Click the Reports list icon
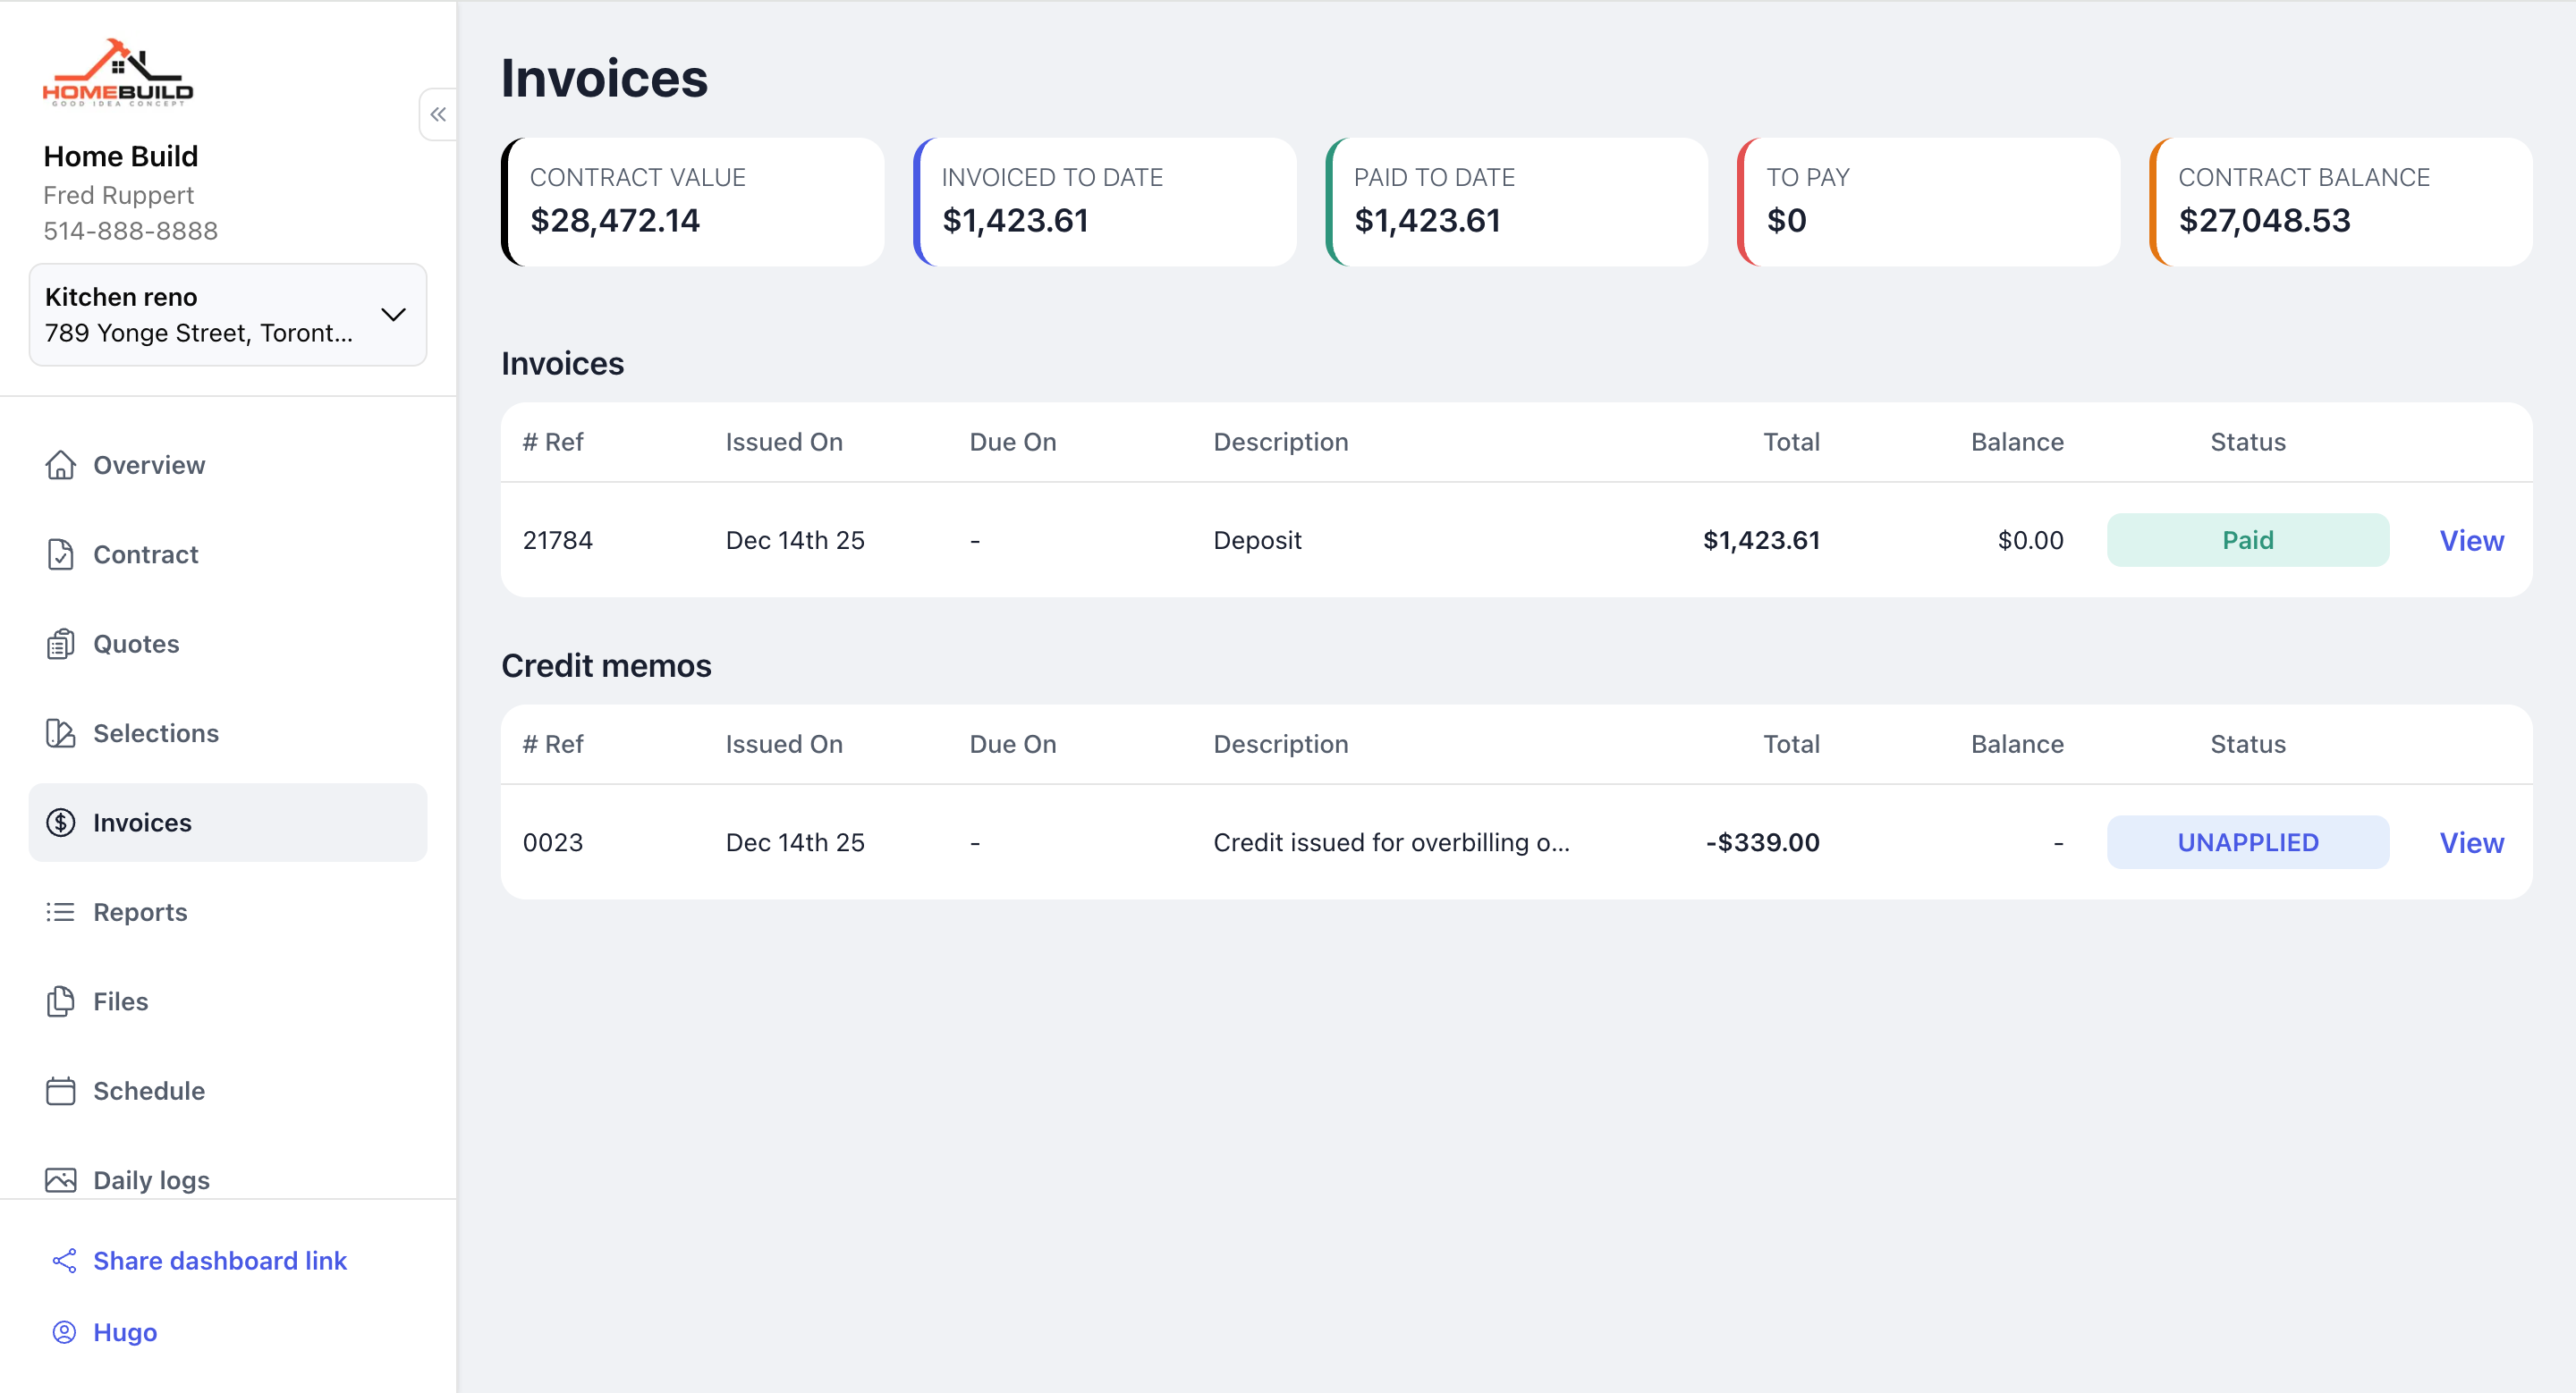 [60, 912]
